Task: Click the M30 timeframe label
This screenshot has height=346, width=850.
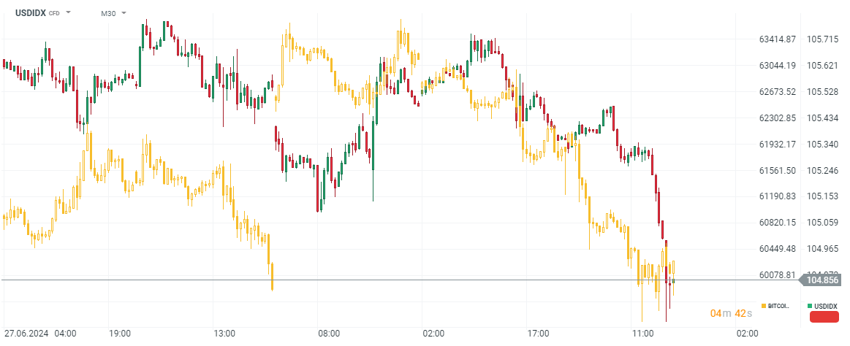Action: click(x=110, y=13)
